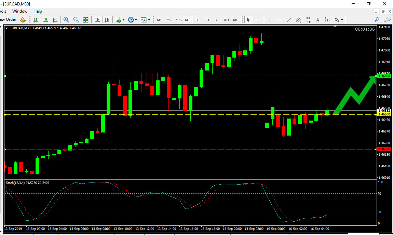This screenshot has width=393, height=235.
Task: Click the 1.47090 price axis value
Action: [x=384, y=39]
